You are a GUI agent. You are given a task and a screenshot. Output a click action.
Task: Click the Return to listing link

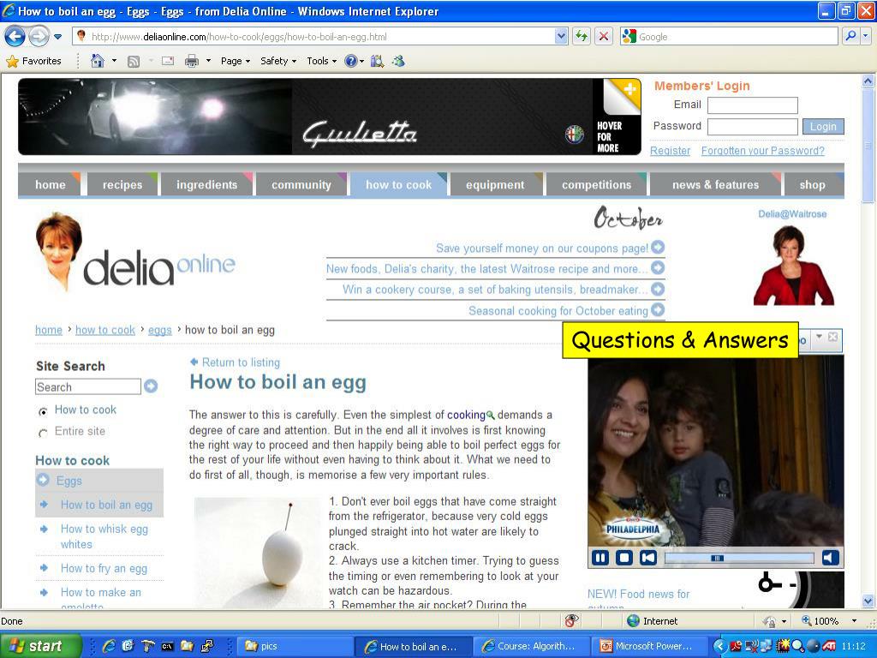241,362
